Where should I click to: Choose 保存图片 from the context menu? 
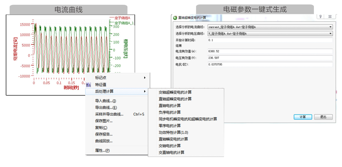(x=104, y=121)
